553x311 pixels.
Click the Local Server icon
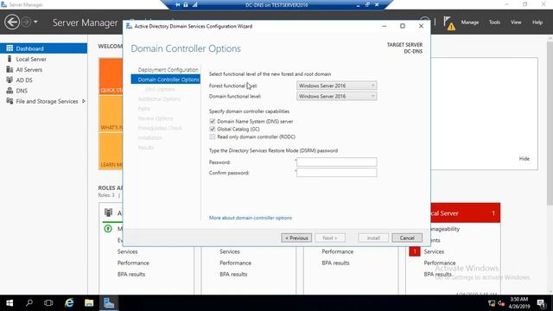pos(10,59)
